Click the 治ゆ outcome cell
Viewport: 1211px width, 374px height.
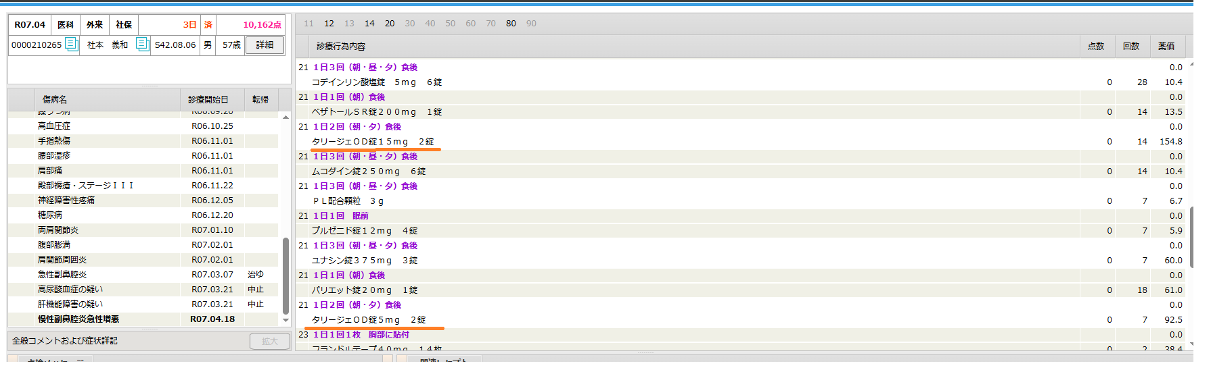[256, 275]
